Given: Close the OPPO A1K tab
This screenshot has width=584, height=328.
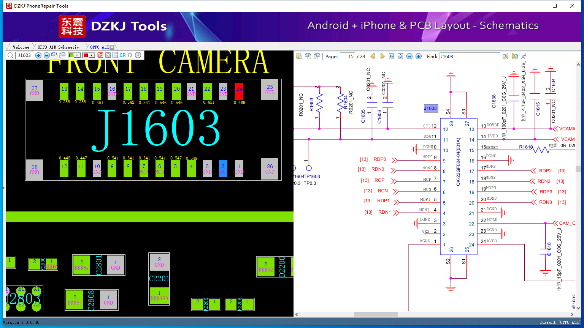Looking at the screenshot, I should pyautogui.click(x=112, y=47).
